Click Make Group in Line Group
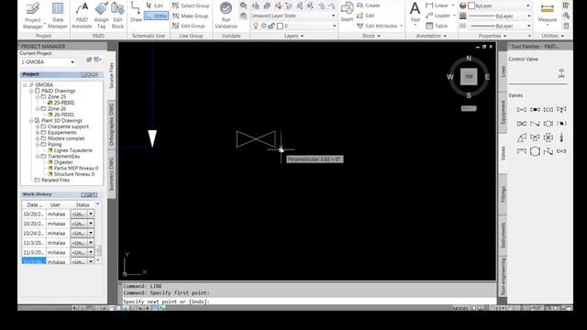The width and height of the screenshot is (587, 330). [190, 16]
